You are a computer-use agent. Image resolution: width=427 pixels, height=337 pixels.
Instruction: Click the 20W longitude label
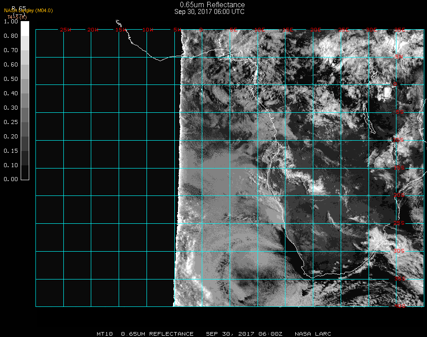tap(93, 30)
